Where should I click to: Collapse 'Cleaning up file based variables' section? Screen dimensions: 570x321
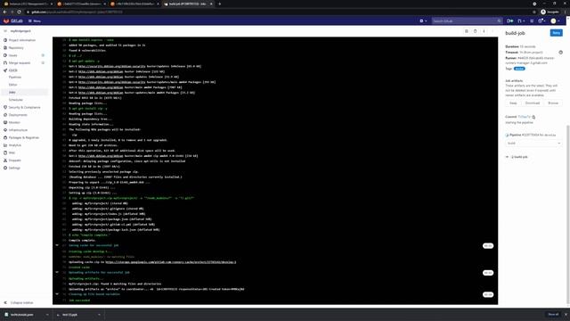coord(57,294)
